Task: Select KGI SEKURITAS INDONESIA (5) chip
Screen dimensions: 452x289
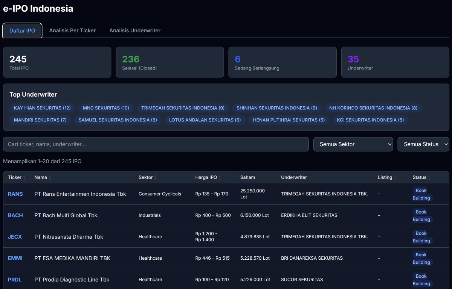Action: [x=370, y=120]
